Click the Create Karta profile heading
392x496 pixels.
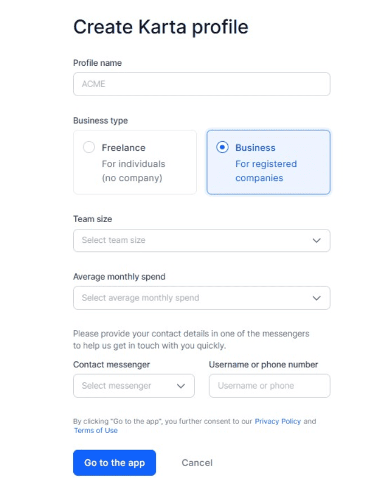tap(161, 27)
